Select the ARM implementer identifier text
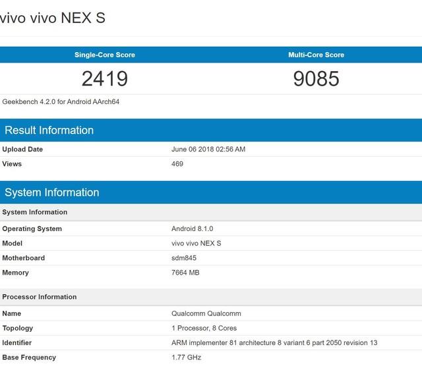Viewport: 422px width, 374px height. 274,343
